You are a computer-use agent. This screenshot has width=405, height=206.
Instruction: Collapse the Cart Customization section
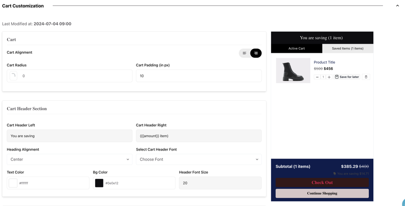[x=397, y=6]
